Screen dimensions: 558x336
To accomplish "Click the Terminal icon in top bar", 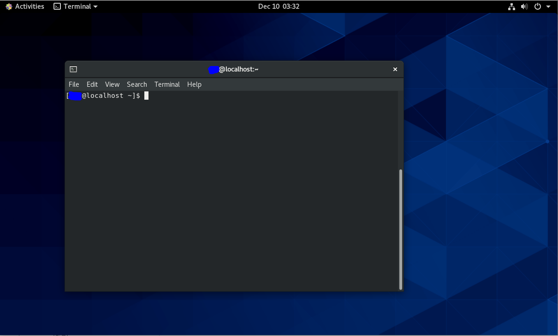I will [x=57, y=6].
